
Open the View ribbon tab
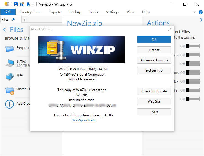pyautogui.click(x=130, y=12)
